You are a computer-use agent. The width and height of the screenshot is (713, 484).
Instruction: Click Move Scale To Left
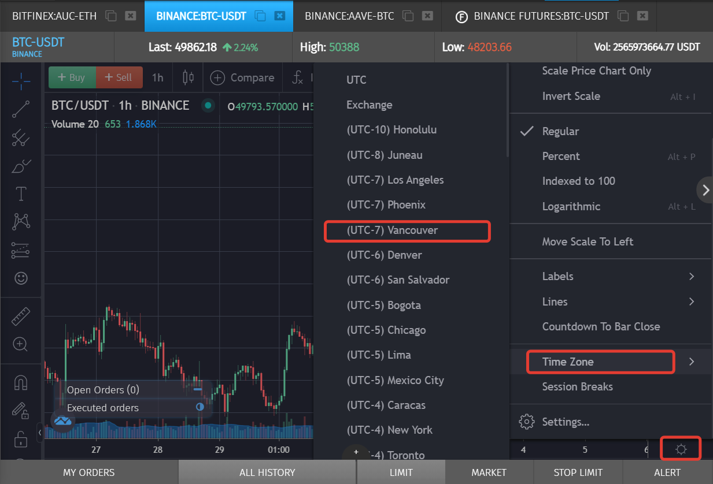pos(610,241)
